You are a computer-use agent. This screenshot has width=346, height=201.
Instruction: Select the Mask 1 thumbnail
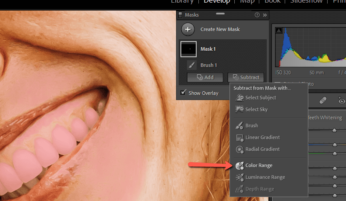(x=188, y=49)
